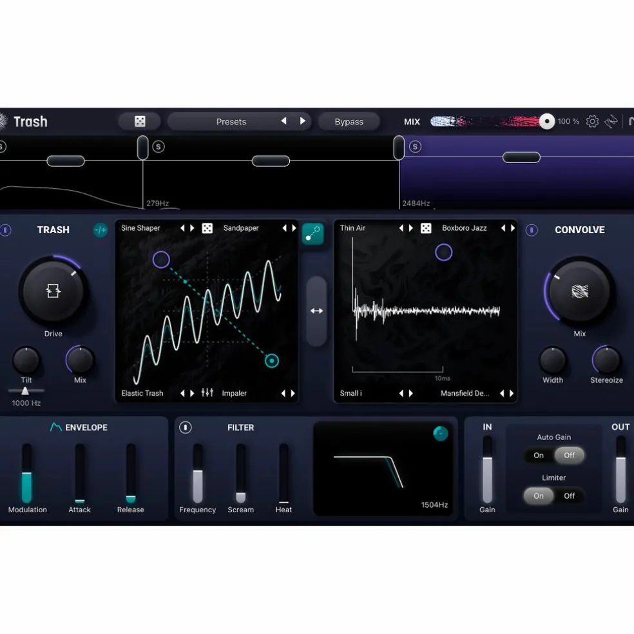Toggle the Filter module power button

[185, 427]
